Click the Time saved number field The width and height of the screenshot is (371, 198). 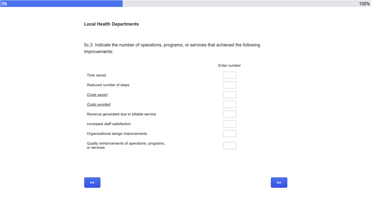(229, 75)
